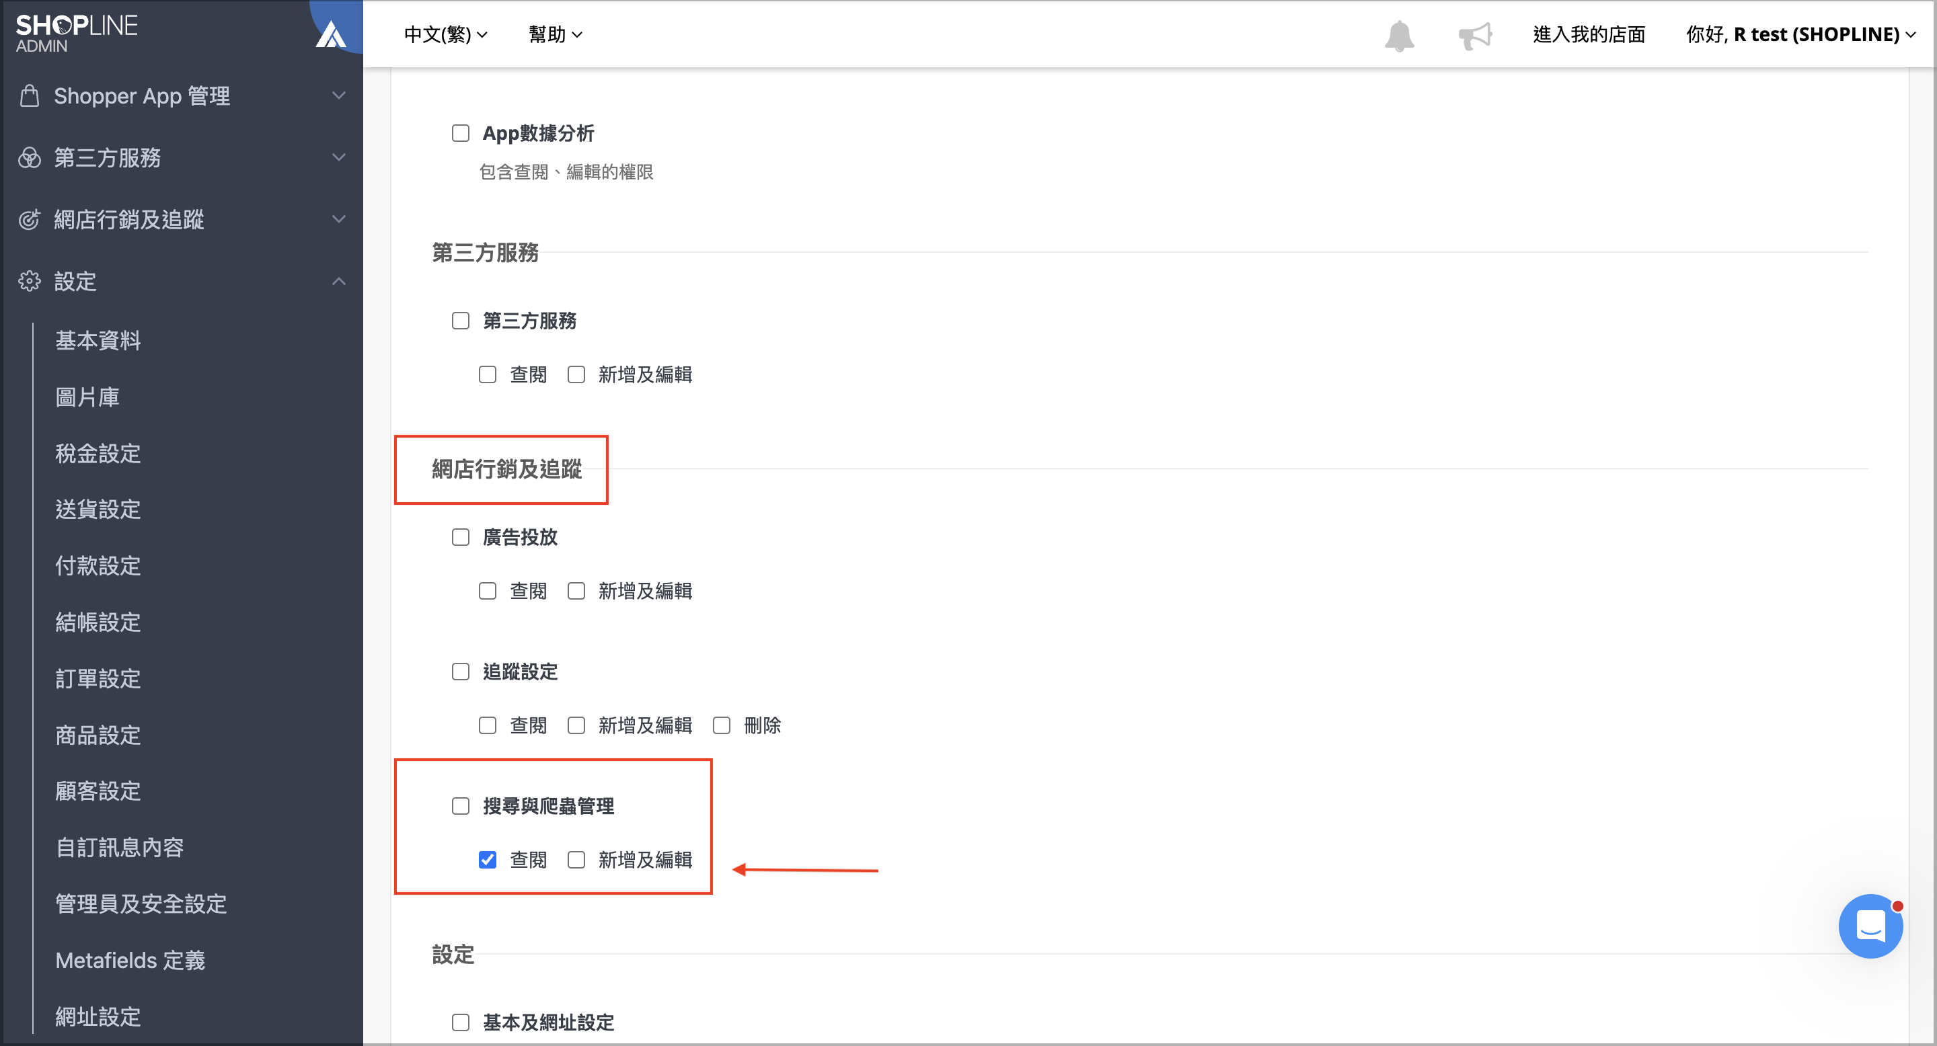Click the Shopper App bag icon
This screenshot has height=1046, width=1937.
tap(30, 96)
